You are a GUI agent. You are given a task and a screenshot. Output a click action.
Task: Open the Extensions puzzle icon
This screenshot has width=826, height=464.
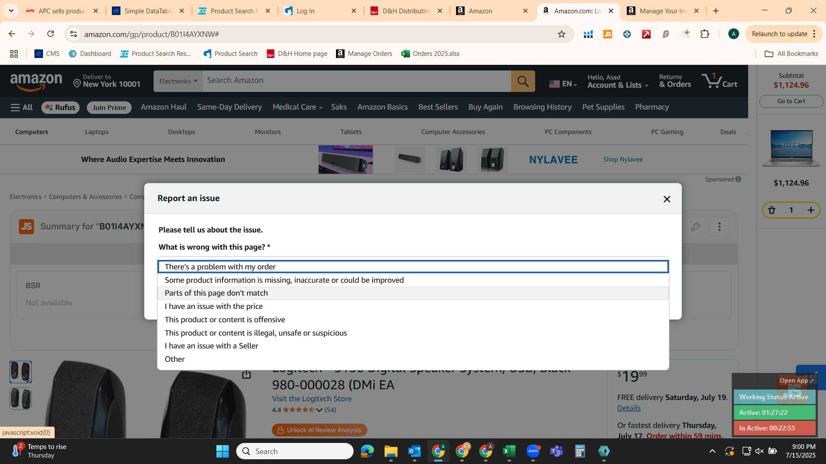pyautogui.click(x=705, y=34)
